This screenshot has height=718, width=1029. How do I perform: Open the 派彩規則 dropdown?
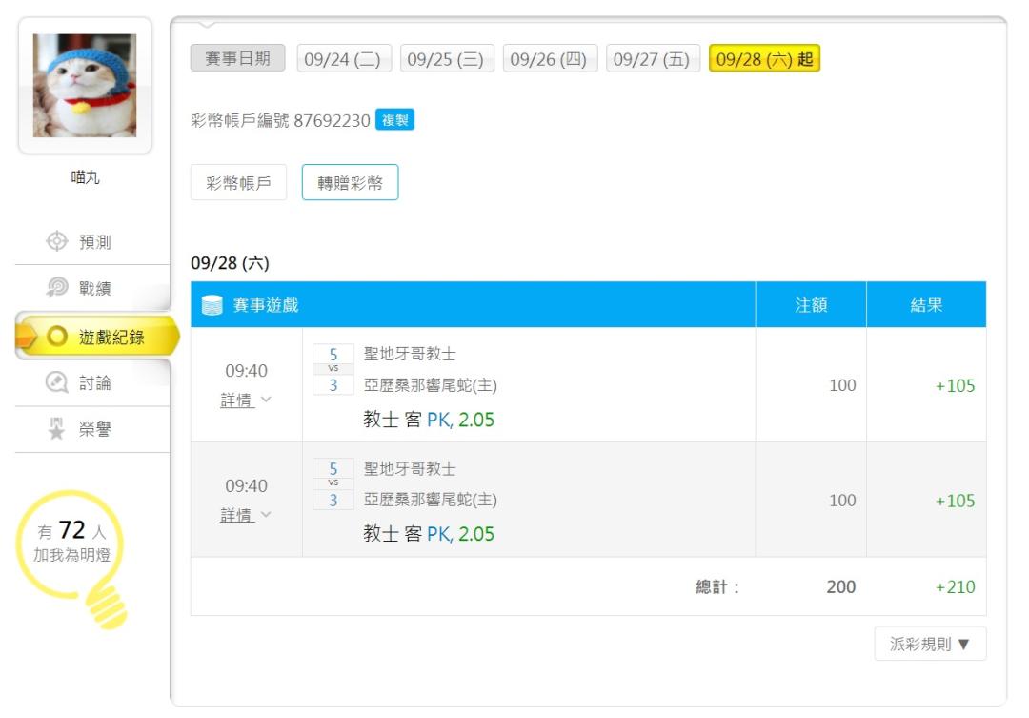[x=930, y=645]
